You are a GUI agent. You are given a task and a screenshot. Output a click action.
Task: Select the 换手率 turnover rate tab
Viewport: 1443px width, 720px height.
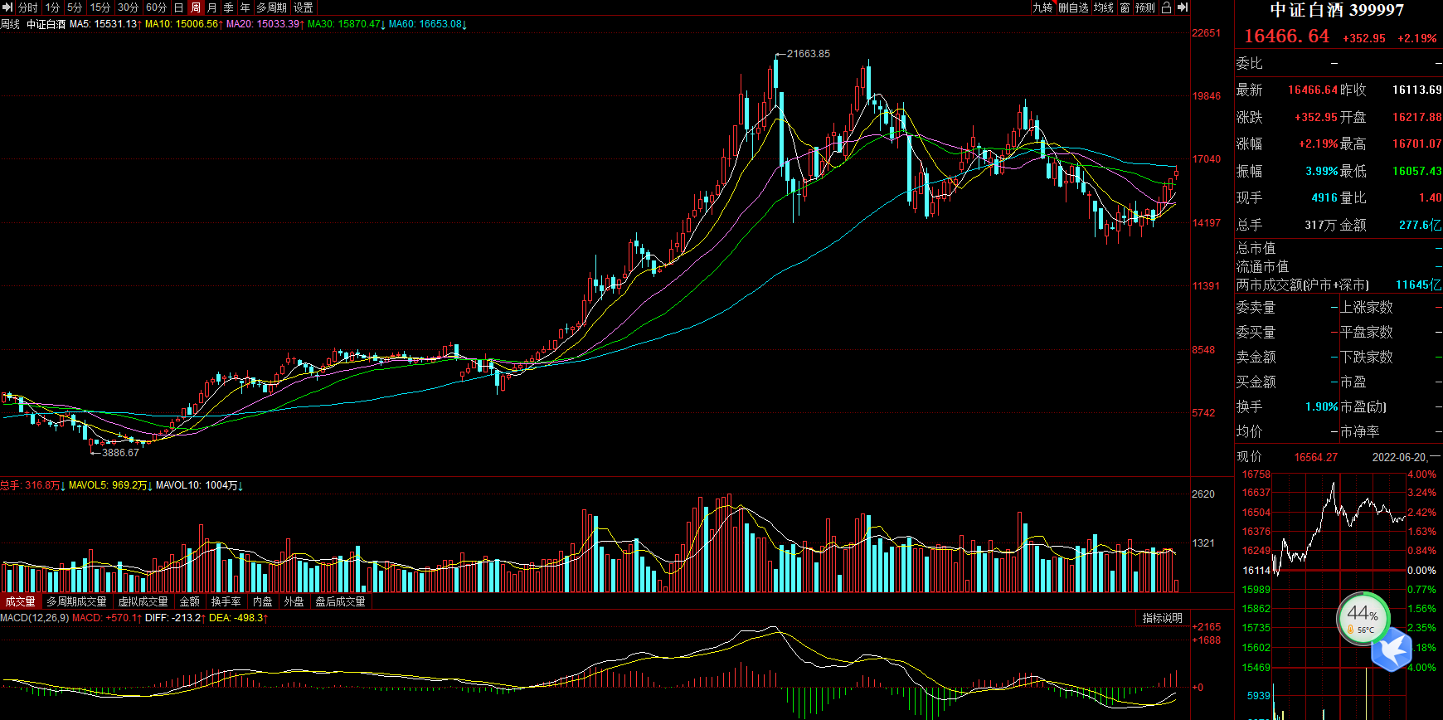(x=226, y=601)
